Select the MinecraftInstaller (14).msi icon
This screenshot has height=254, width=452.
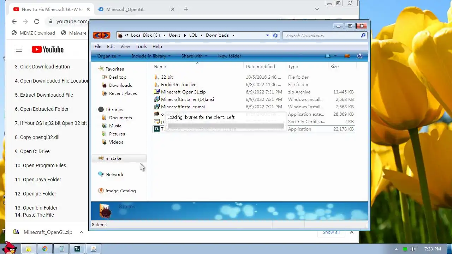click(x=157, y=99)
